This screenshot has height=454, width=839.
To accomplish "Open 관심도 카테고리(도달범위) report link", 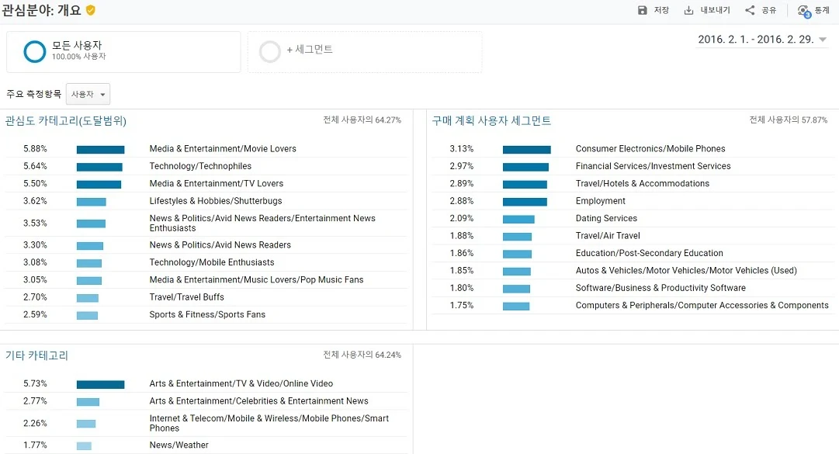I will (66, 121).
